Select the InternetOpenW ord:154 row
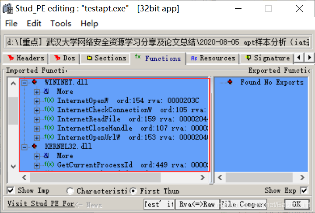Image resolution: width=315 pixels, height=213 pixels. 128,101
